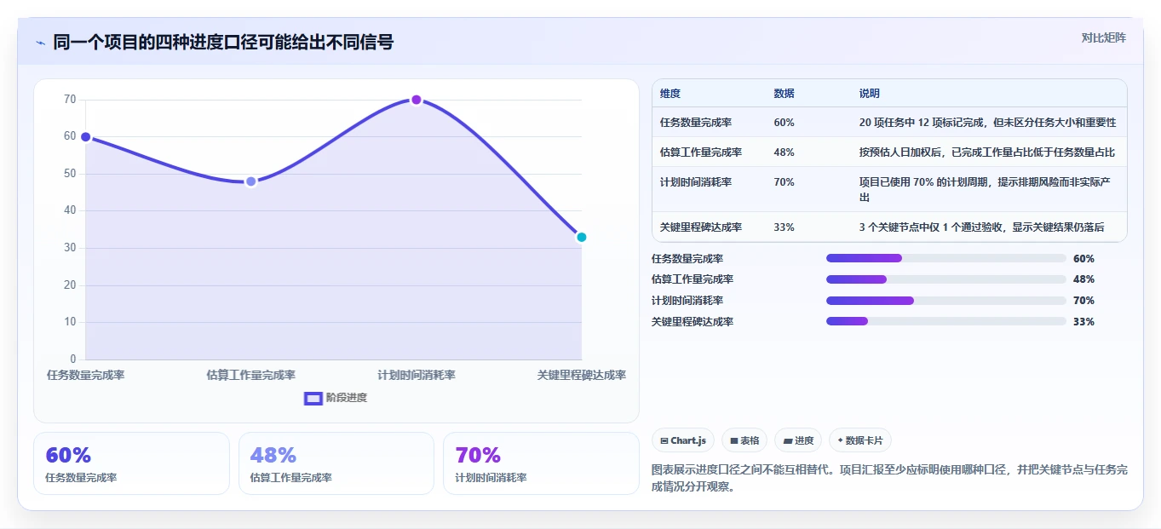Click the 对比矩阵 label at top right
Image resolution: width=1161 pixels, height=529 pixels.
[x=1104, y=37]
